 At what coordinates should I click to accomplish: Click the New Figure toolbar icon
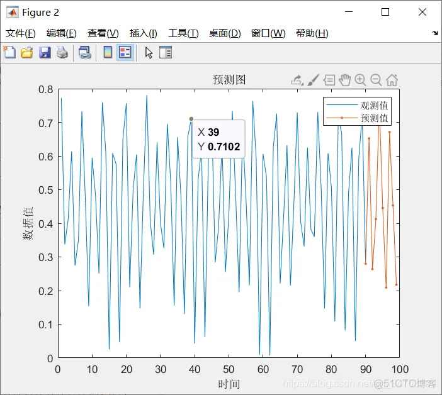9,52
